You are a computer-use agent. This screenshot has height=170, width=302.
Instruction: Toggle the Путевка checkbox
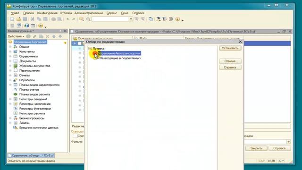(x=90, y=49)
